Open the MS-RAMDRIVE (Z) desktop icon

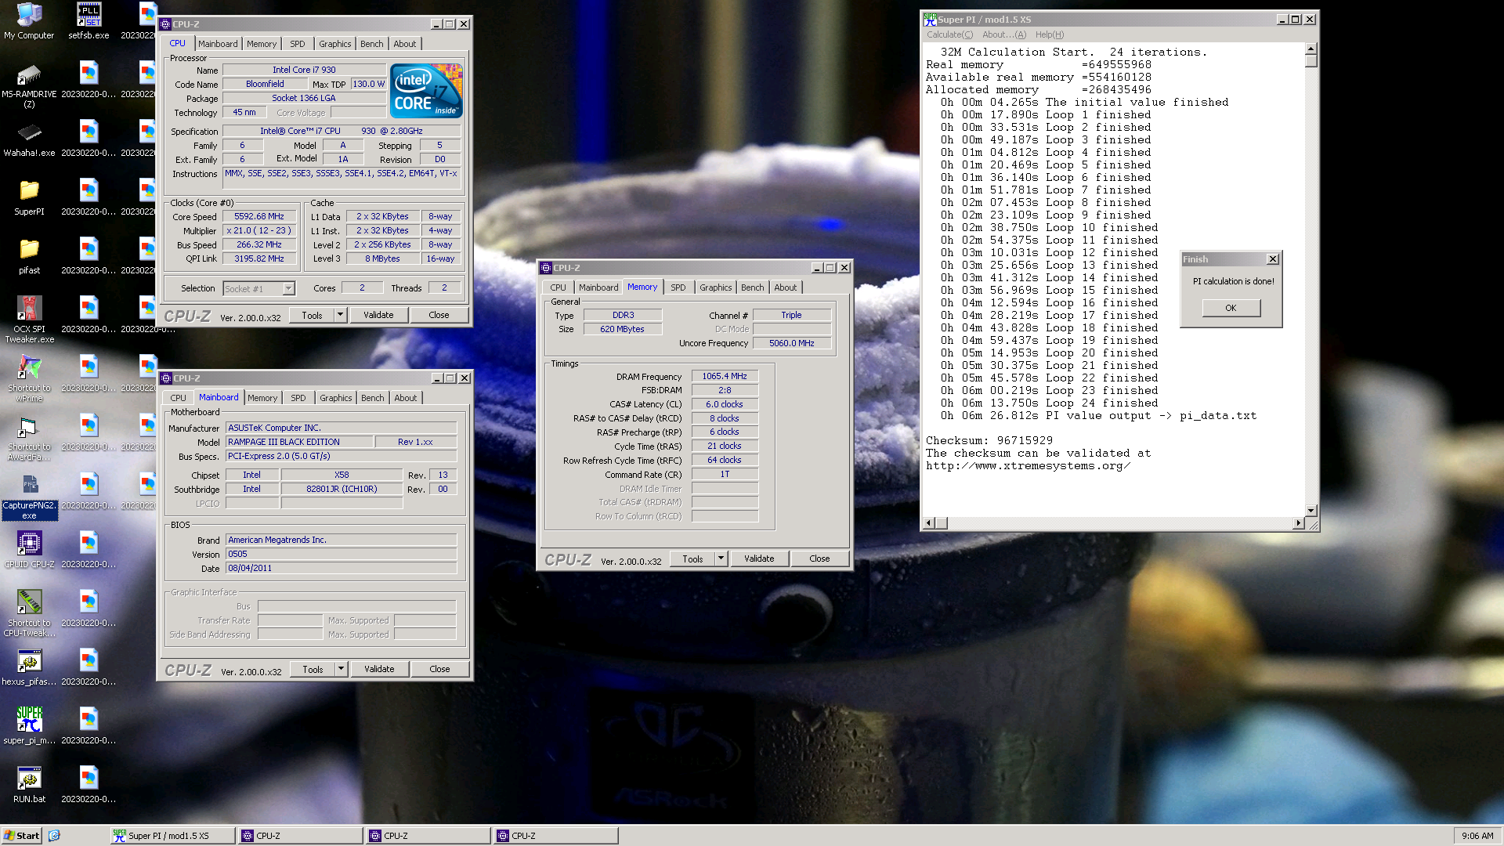click(x=29, y=85)
